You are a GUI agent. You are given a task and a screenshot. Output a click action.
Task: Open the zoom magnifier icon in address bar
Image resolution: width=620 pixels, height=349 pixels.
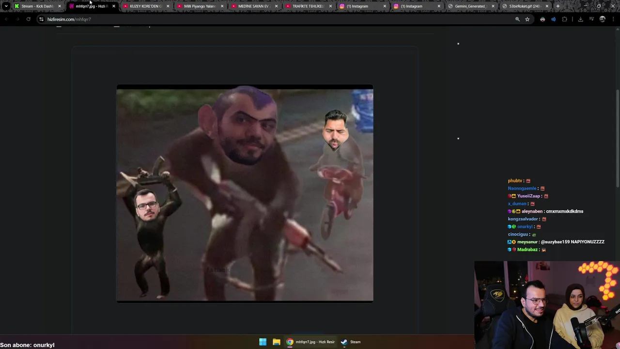[x=517, y=19]
